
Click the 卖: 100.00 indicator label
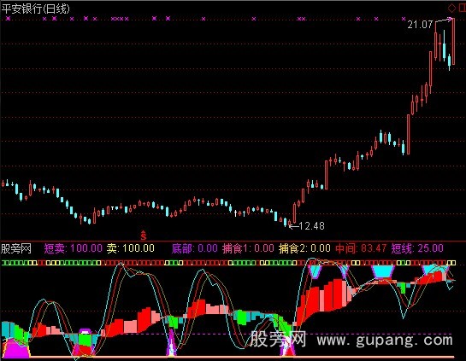(x=131, y=248)
